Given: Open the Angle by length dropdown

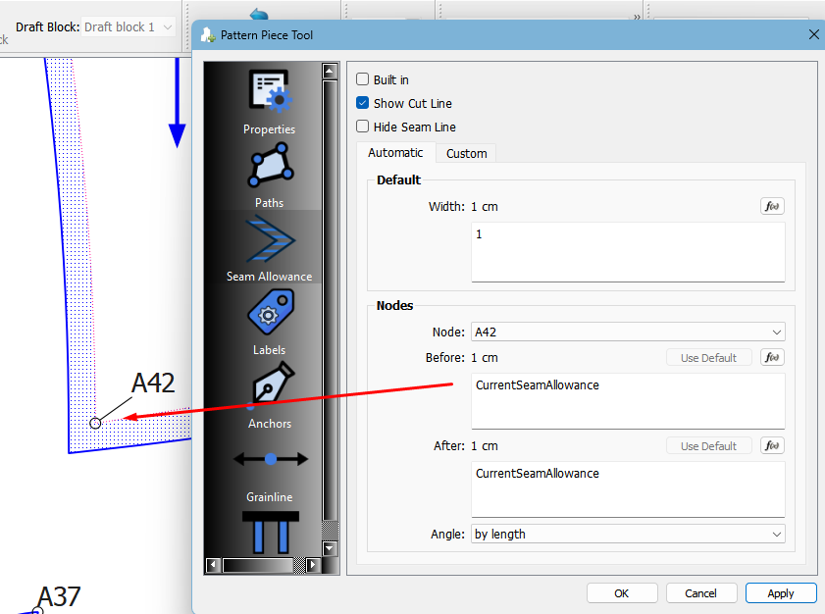Looking at the screenshot, I should click(x=628, y=535).
